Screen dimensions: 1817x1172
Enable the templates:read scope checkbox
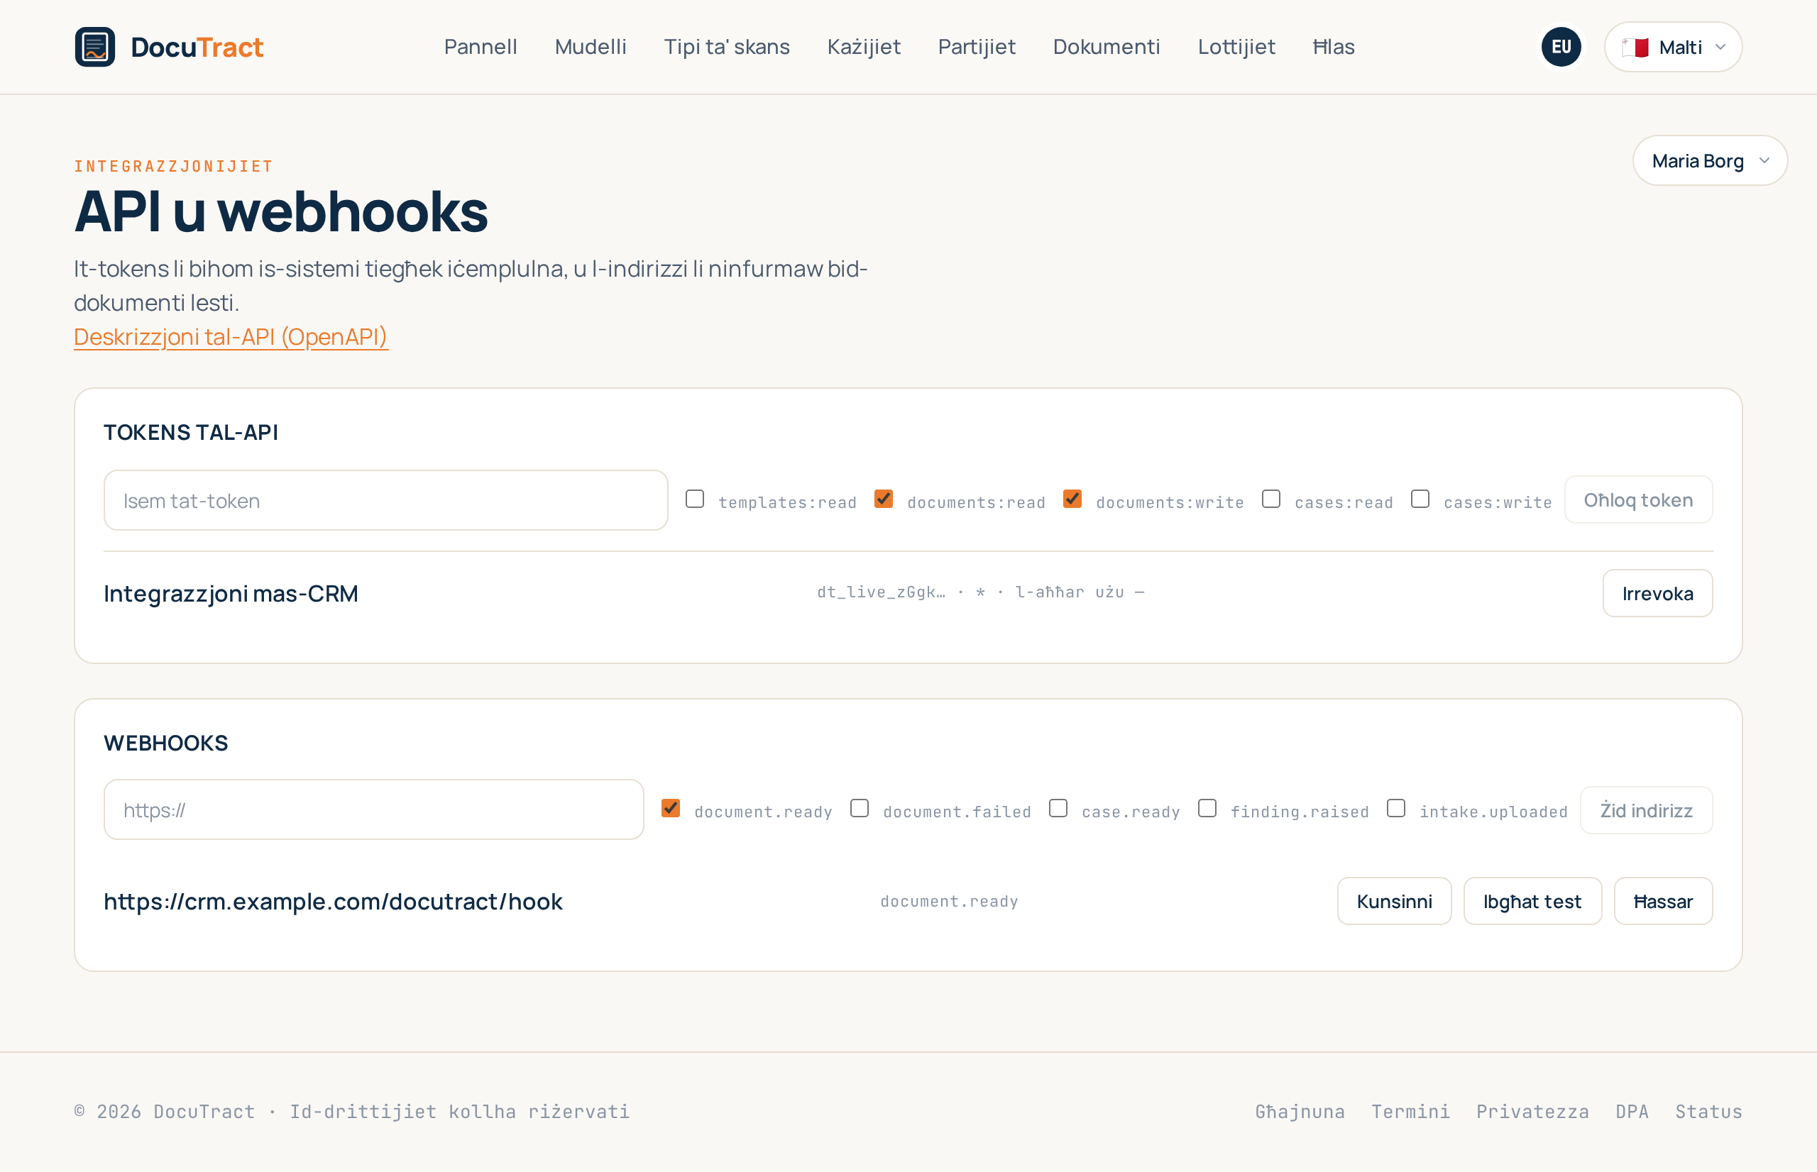(x=694, y=499)
